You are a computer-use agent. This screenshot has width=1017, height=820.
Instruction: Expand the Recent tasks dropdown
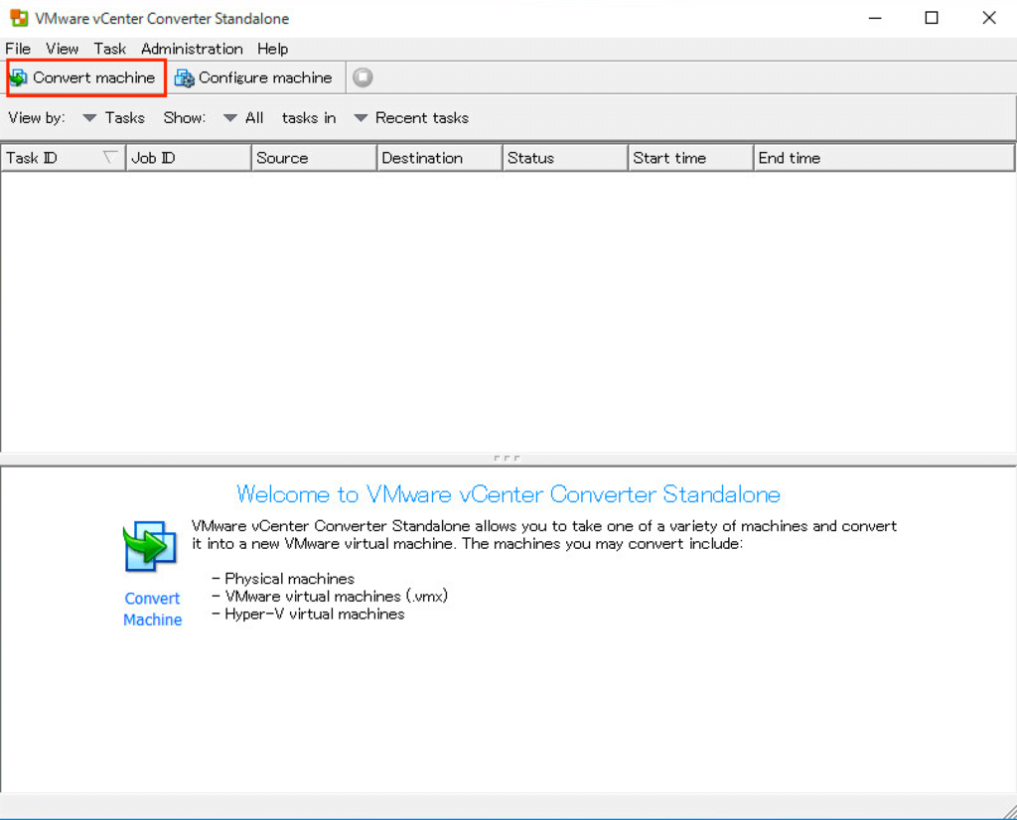[x=411, y=118]
